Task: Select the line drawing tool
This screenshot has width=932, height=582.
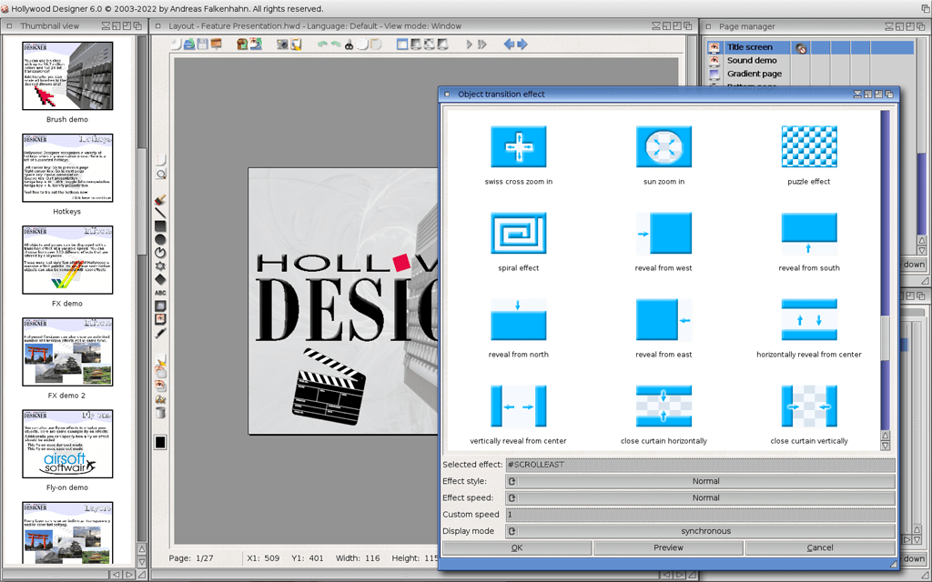Action: [161, 213]
